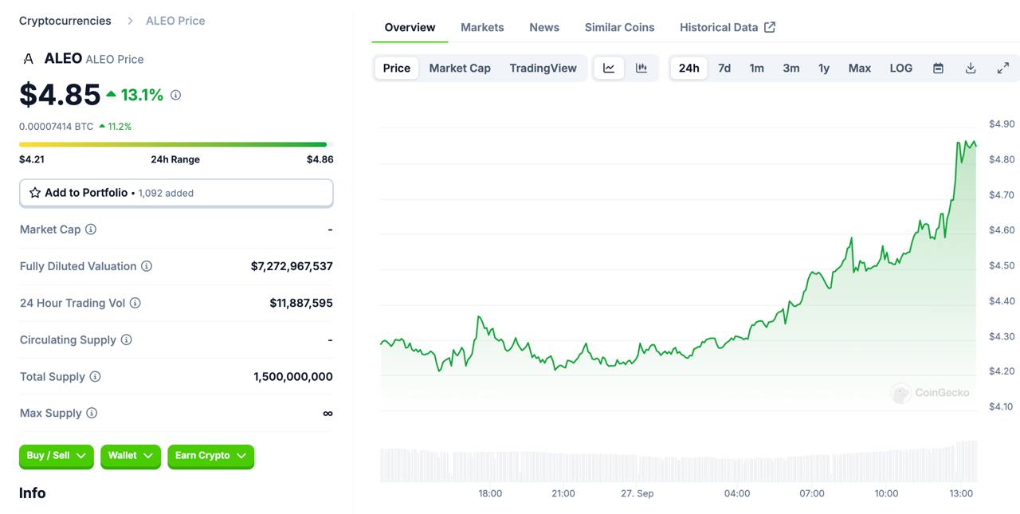This screenshot has width=1020, height=514.
Task: Switch to the candlestick chart icon
Action: tap(641, 68)
